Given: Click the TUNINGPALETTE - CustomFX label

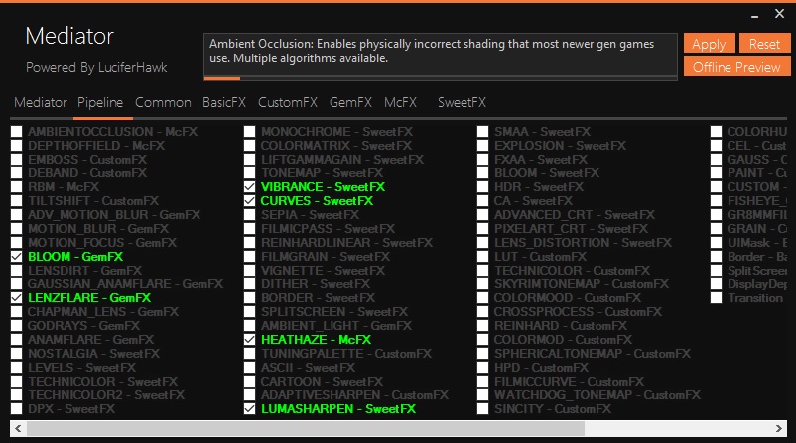Looking at the screenshot, I should pyautogui.click(x=346, y=353).
